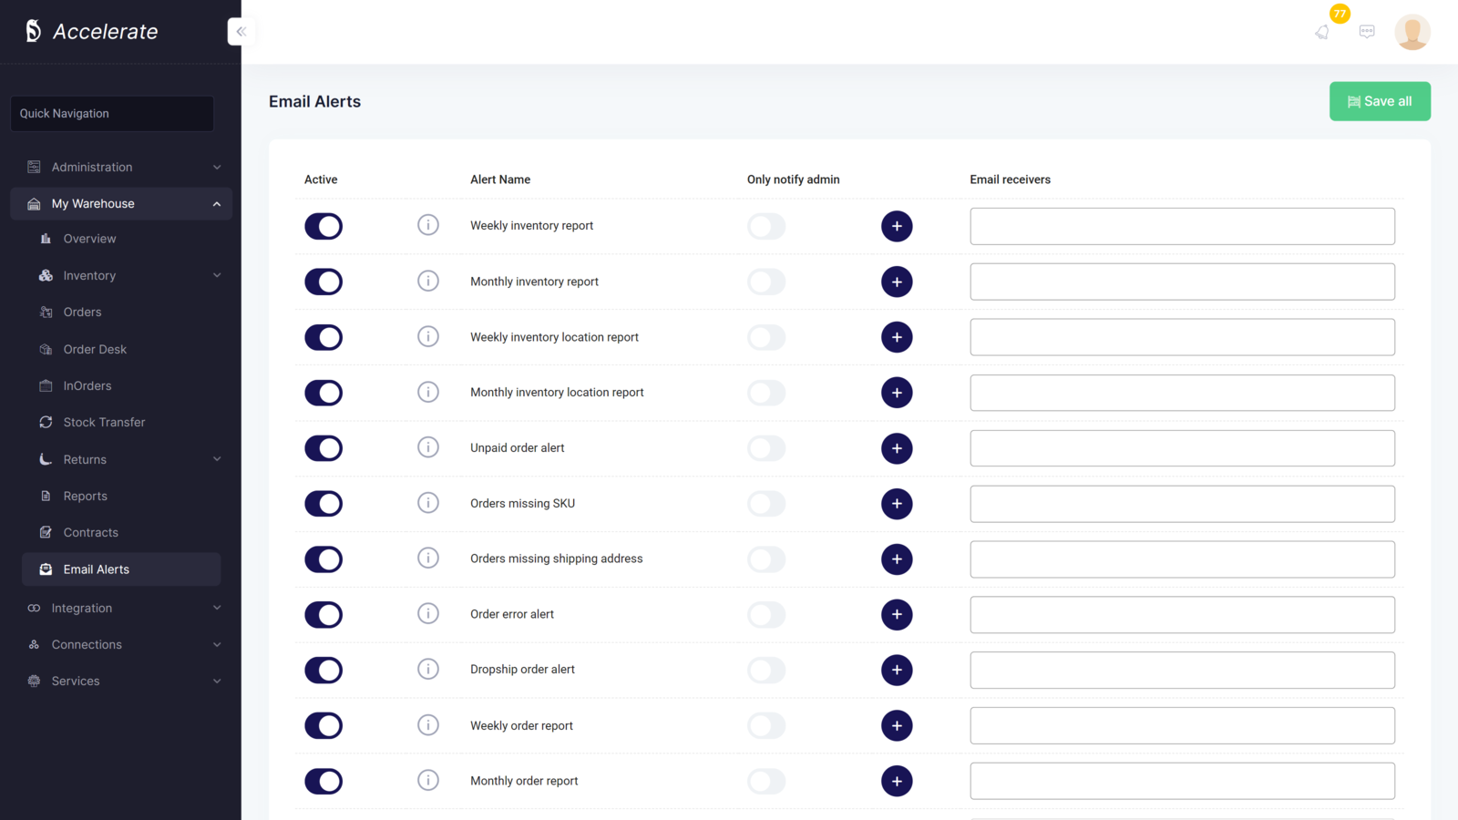Select the Contracts icon in the sidebar
1458x820 pixels.
coord(45,532)
